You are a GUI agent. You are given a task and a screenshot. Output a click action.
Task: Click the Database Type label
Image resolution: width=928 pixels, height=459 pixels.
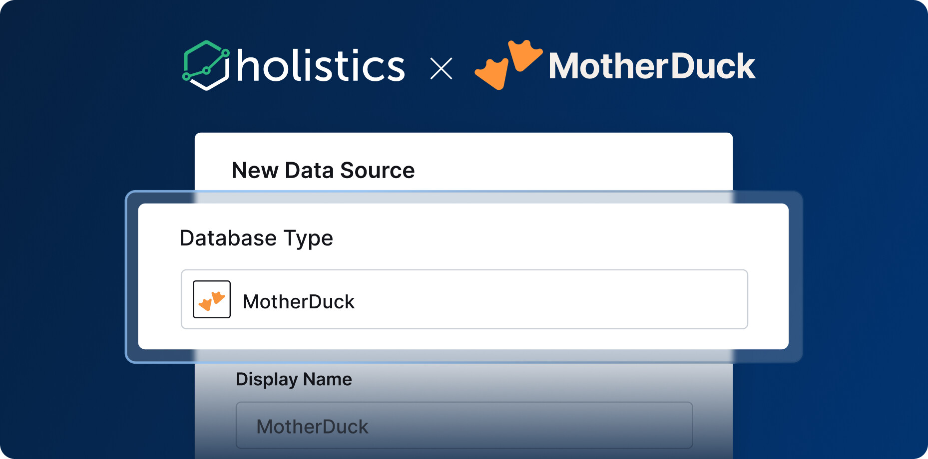pyautogui.click(x=256, y=238)
